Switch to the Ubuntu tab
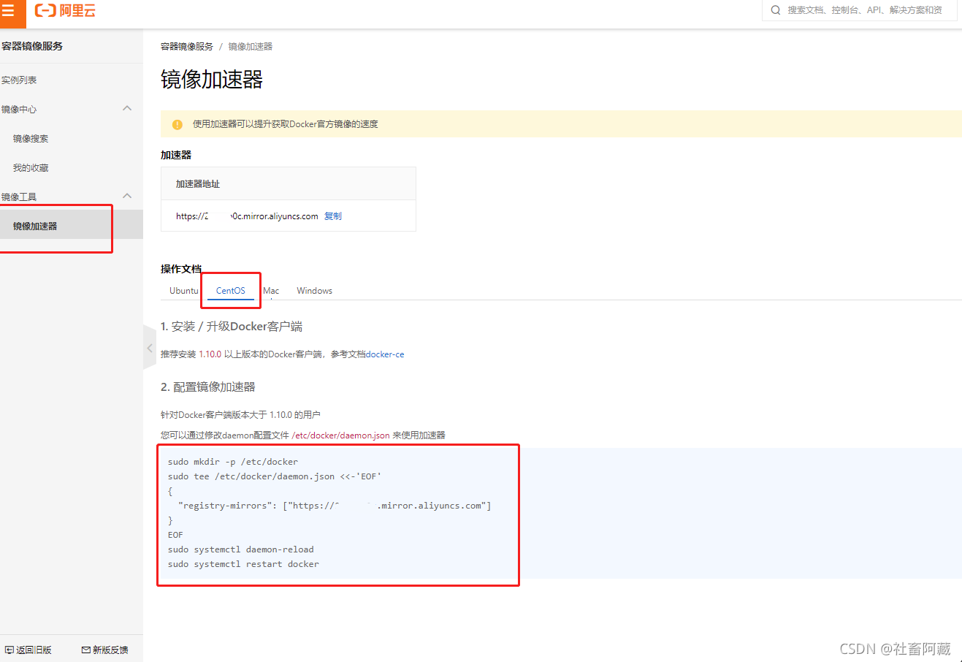 pyautogui.click(x=183, y=291)
